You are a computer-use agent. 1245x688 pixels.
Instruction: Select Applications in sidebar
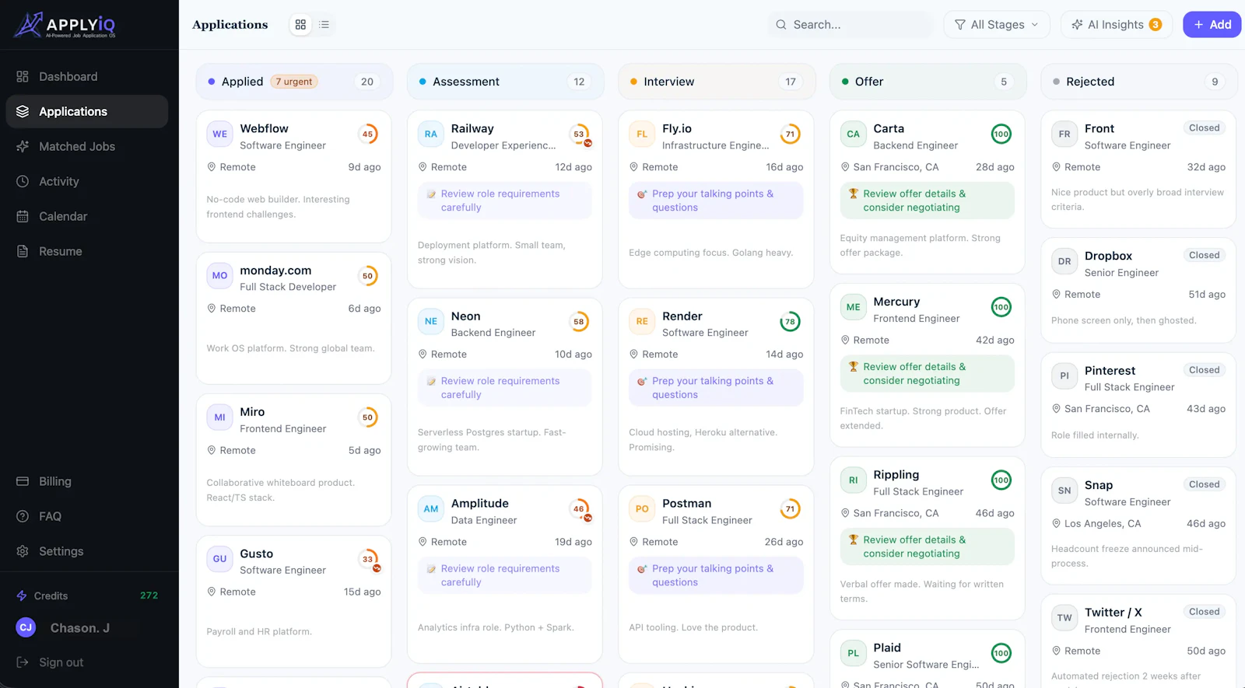click(87, 111)
